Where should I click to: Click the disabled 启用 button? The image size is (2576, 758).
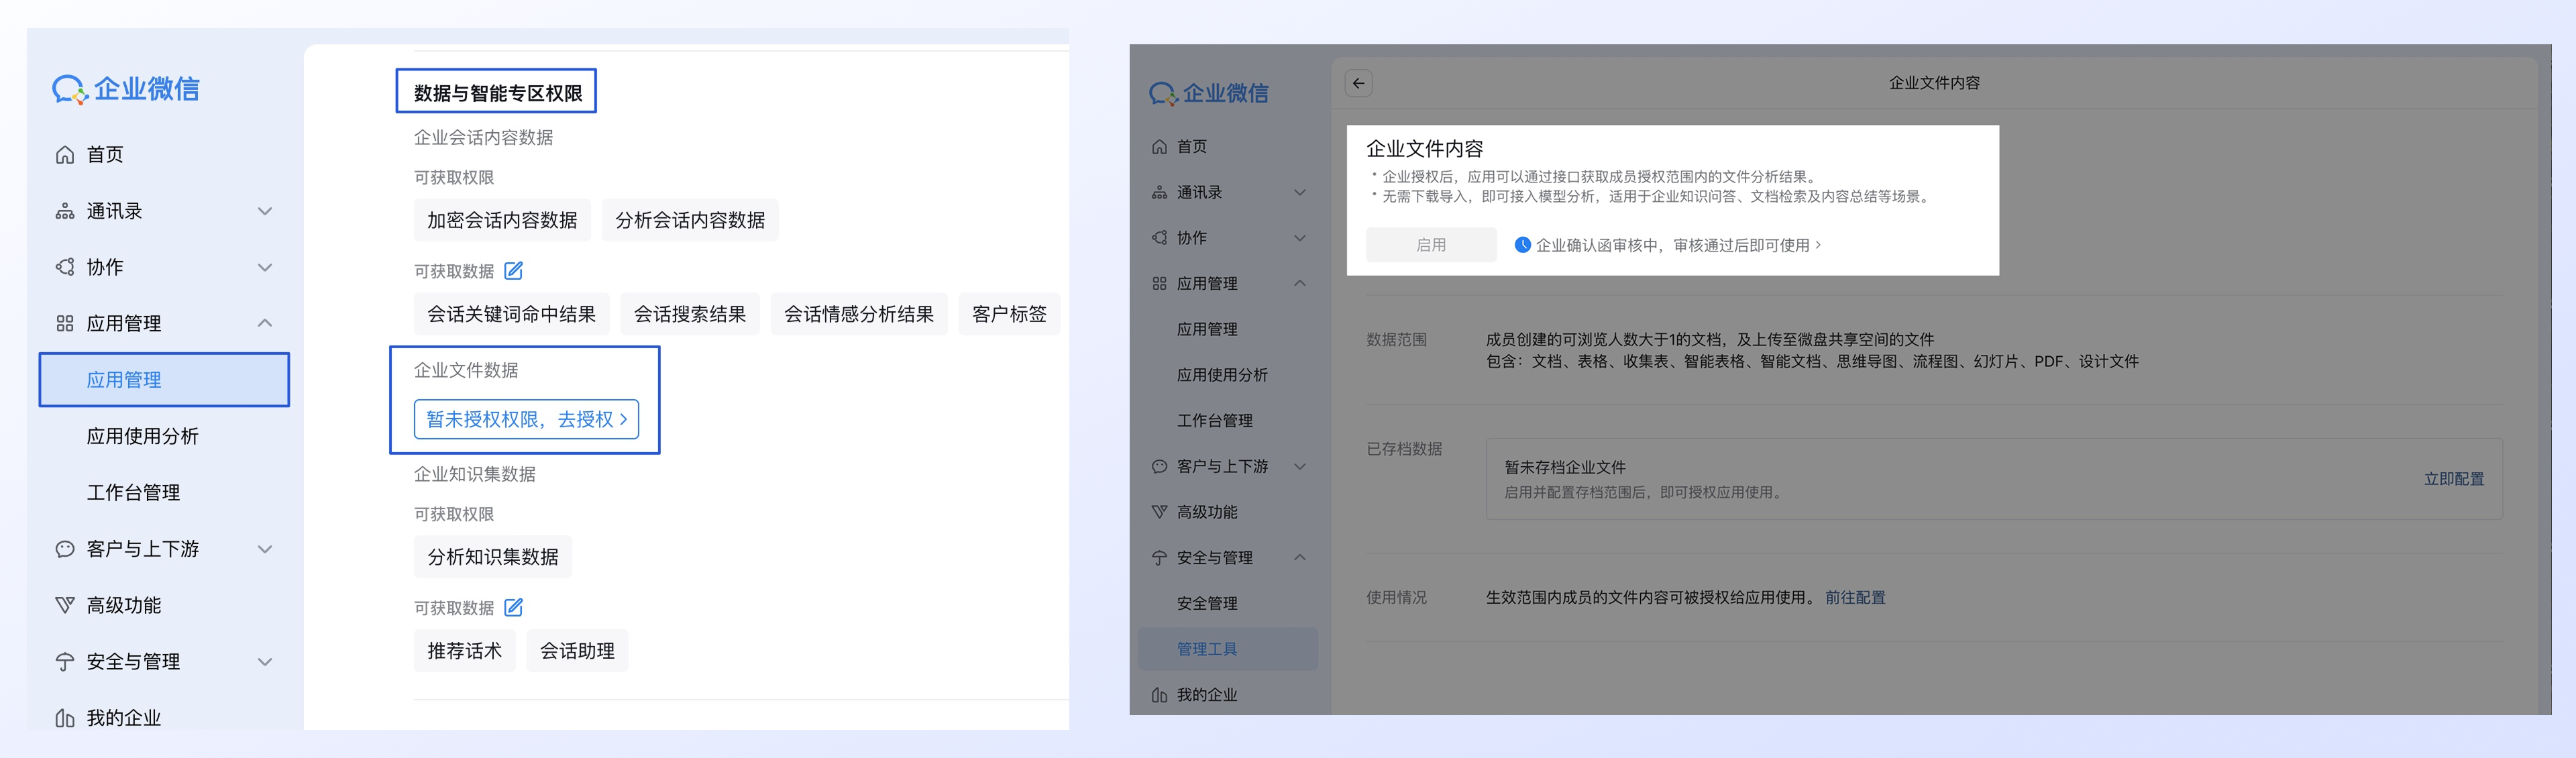tap(1431, 245)
